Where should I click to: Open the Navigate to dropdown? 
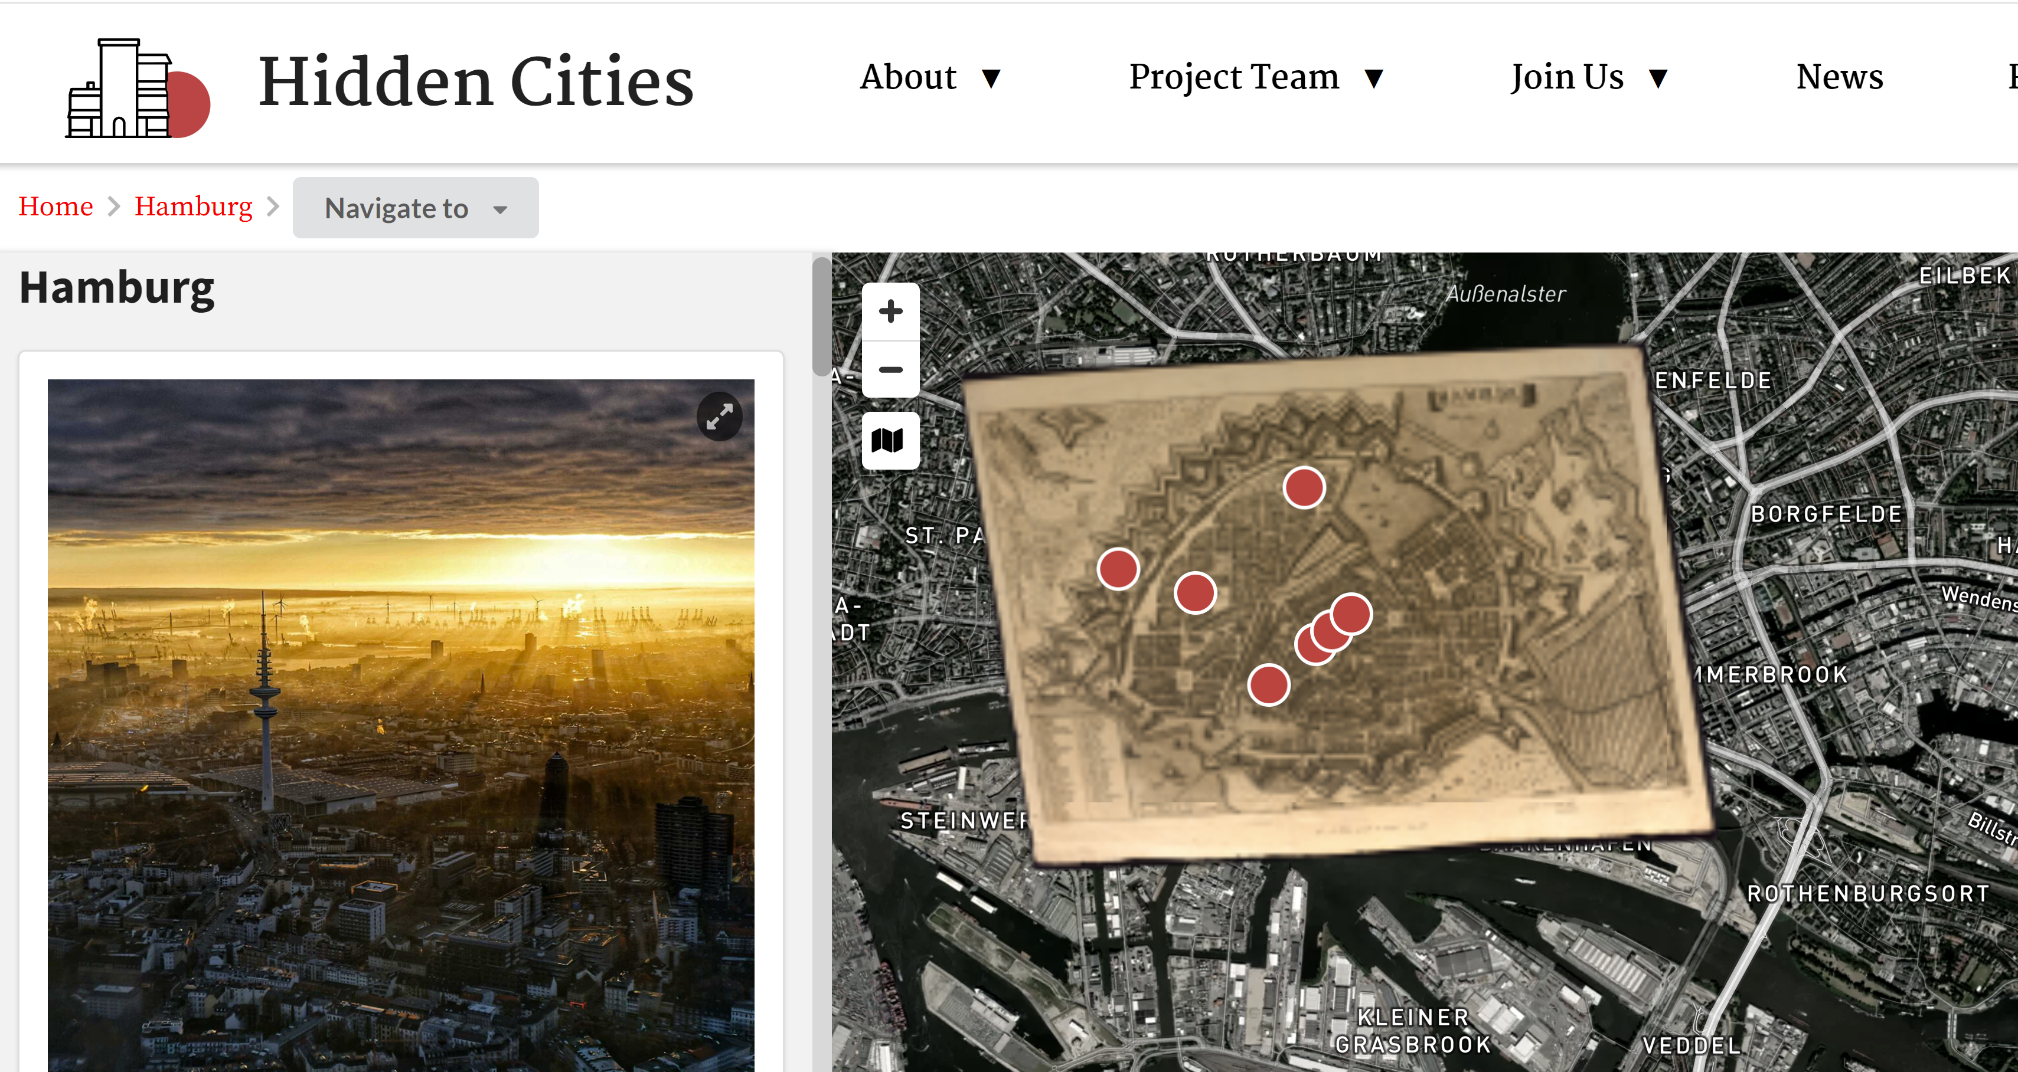pyautogui.click(x=415, y=208)
